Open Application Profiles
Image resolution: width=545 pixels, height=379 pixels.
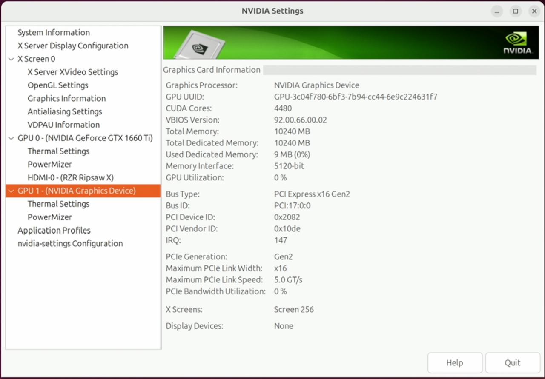coord(54,231)
